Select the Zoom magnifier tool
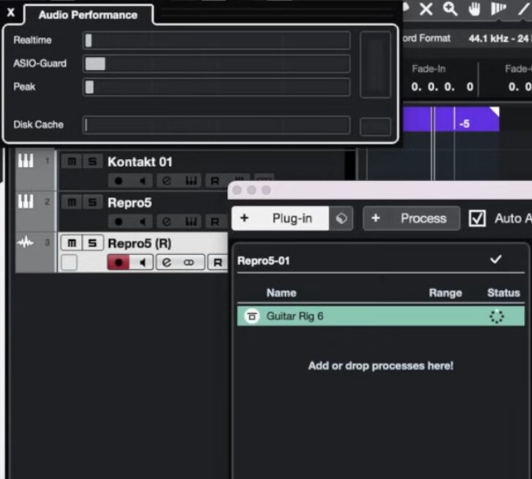The width and height of the screenshot is (532, 479). [x=450, y=9]
